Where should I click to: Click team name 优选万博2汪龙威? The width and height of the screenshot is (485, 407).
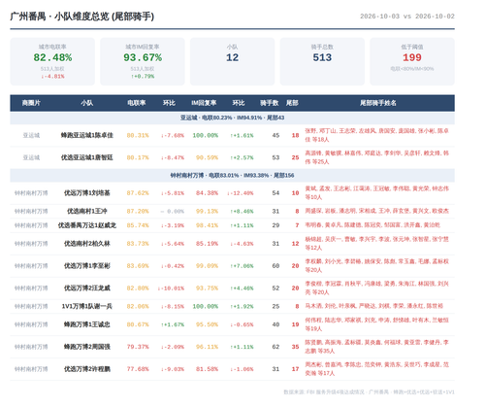[x=86, y=288]
